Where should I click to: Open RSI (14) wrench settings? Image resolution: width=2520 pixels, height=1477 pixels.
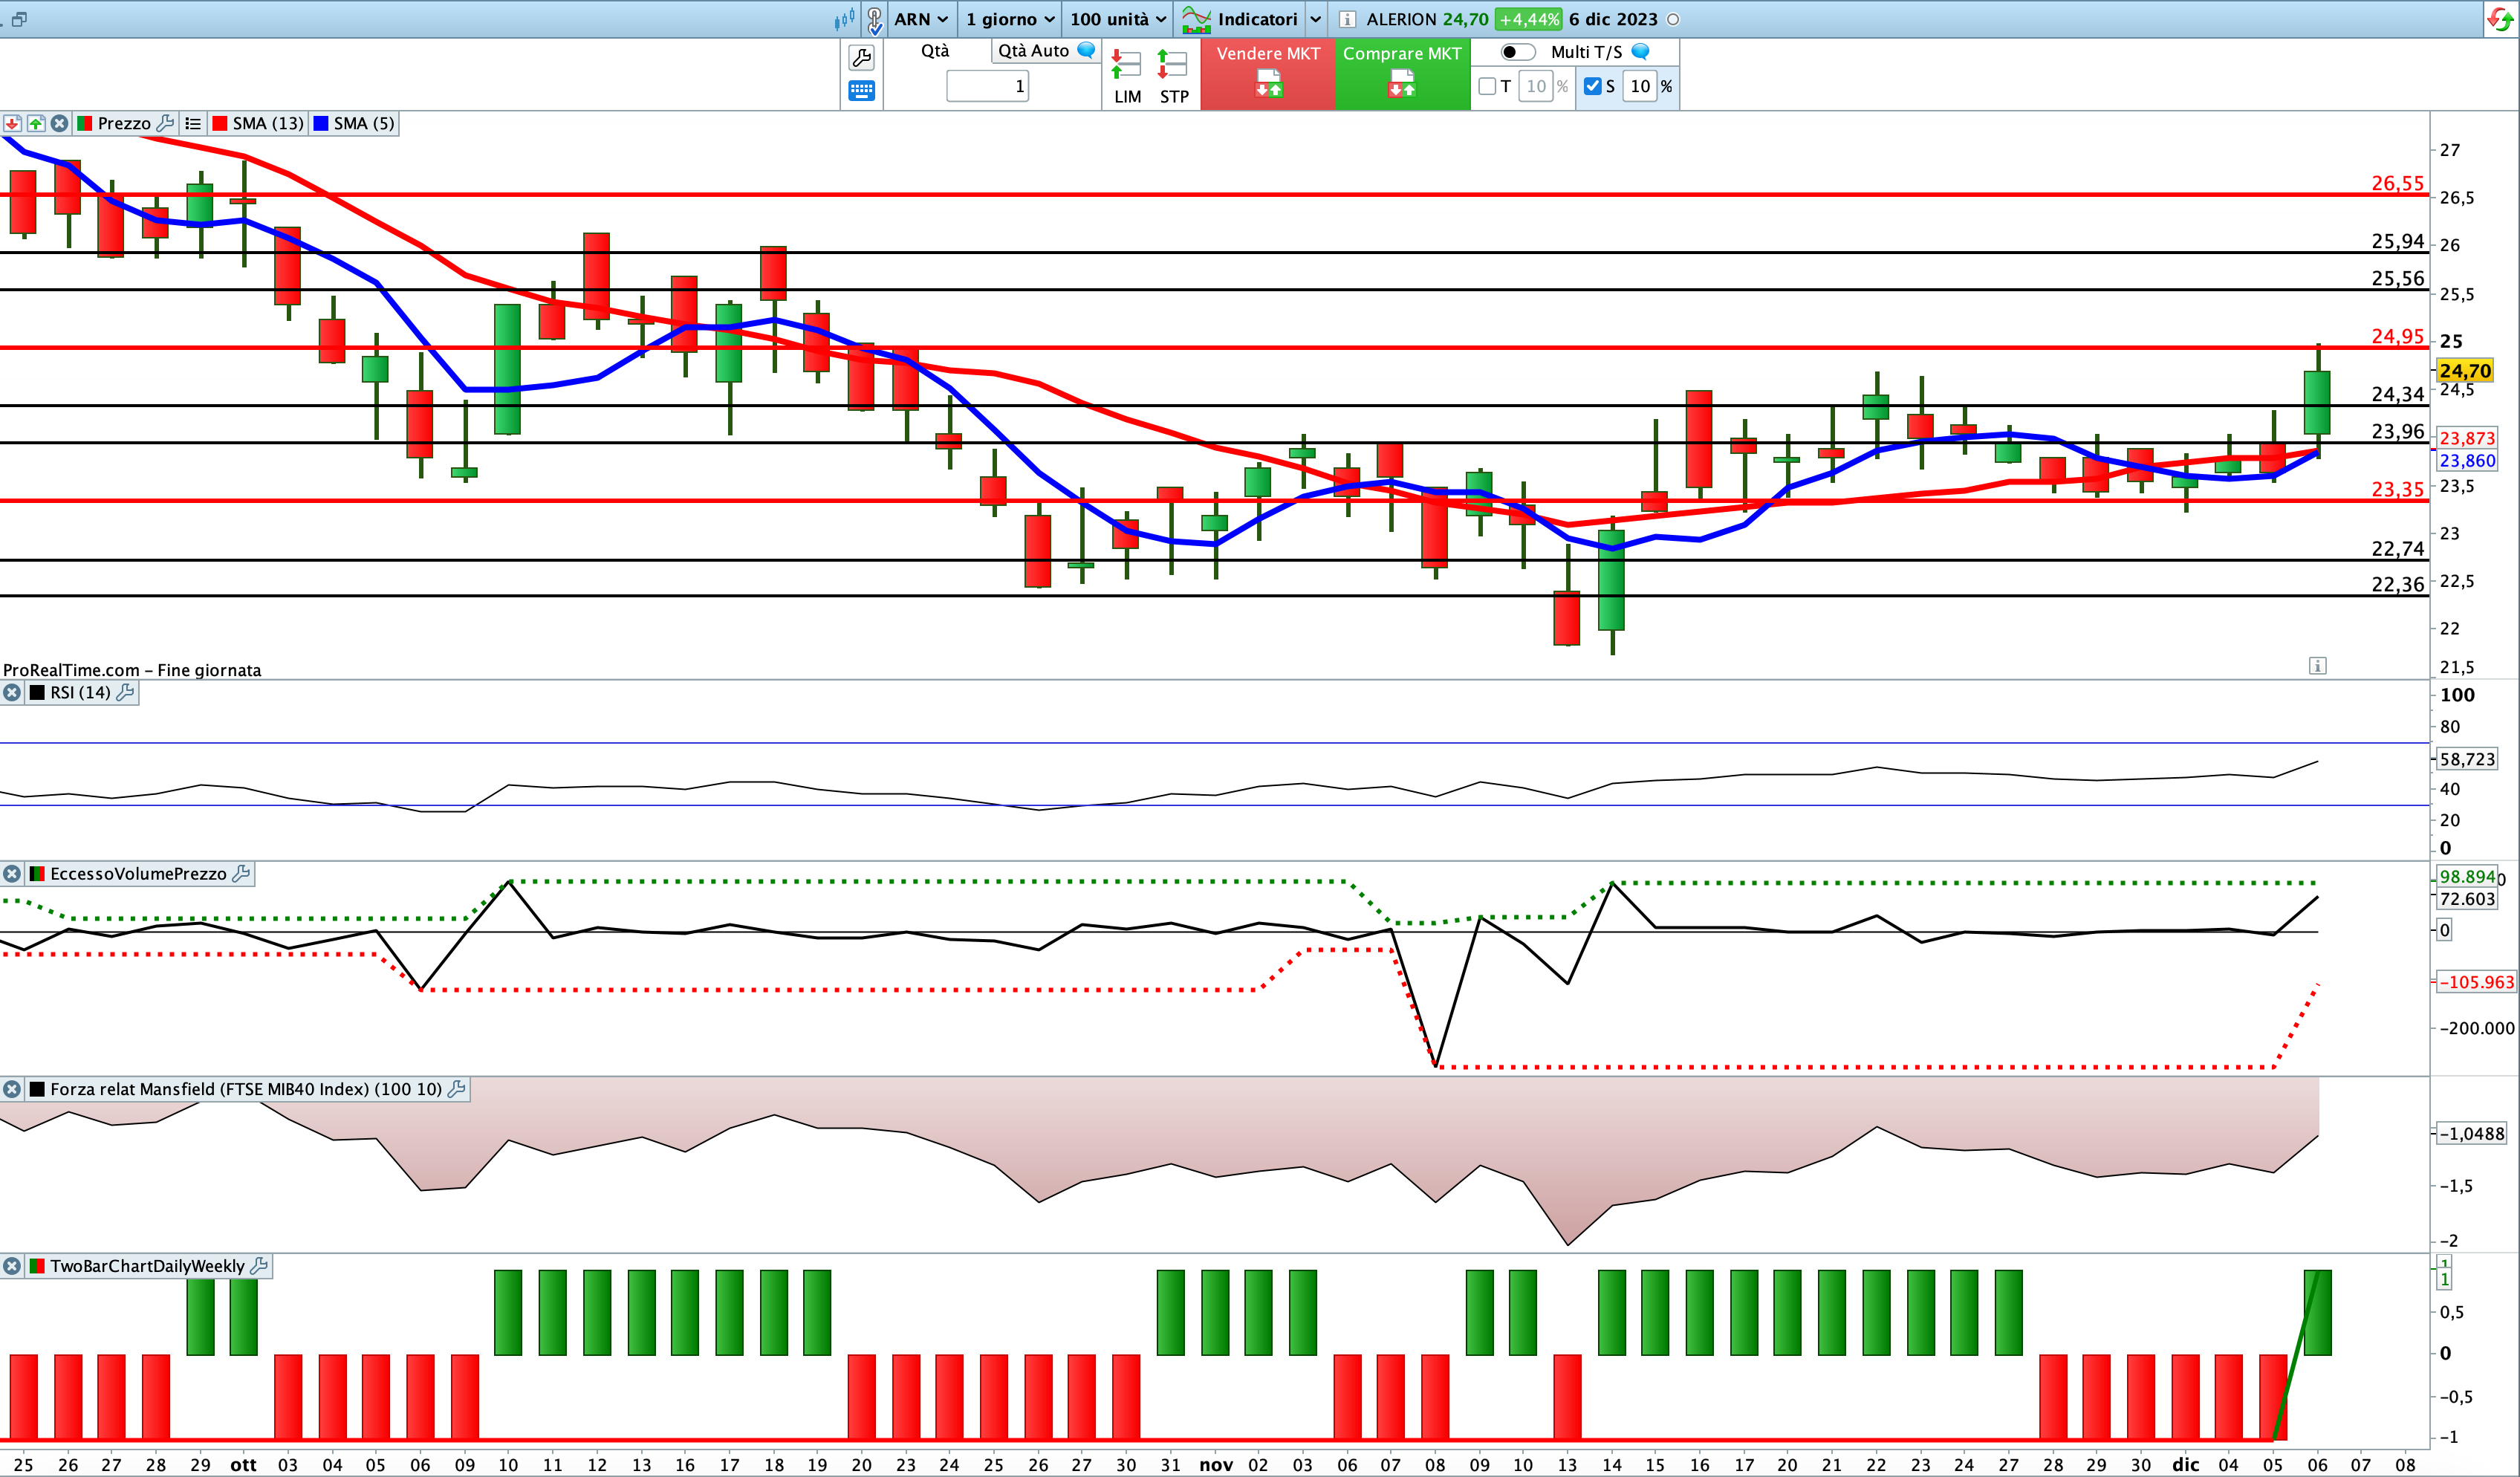point(125,692)
